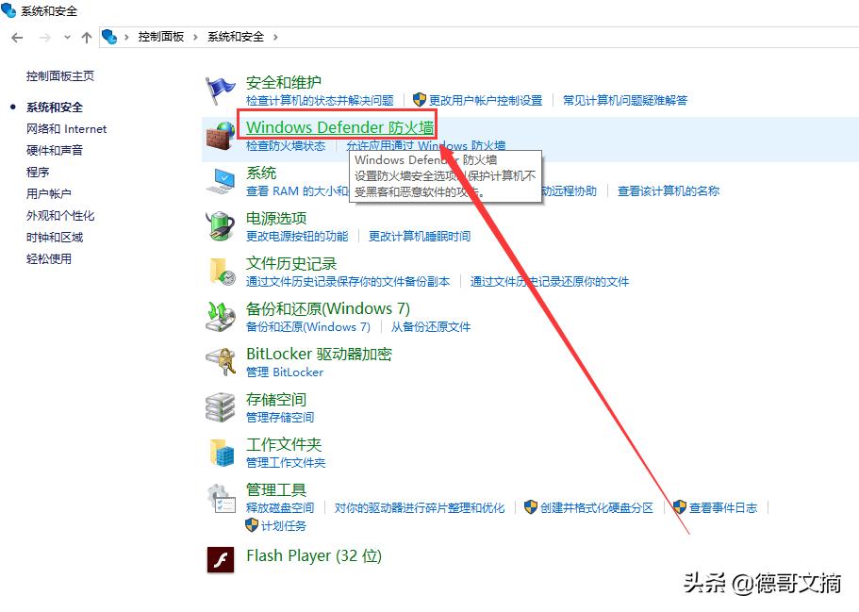The width and height of the screenshot is (859, 612).
Task: Expand the chevron after 系统和安全 in breadcrumb
Action: tap(276, 37)
